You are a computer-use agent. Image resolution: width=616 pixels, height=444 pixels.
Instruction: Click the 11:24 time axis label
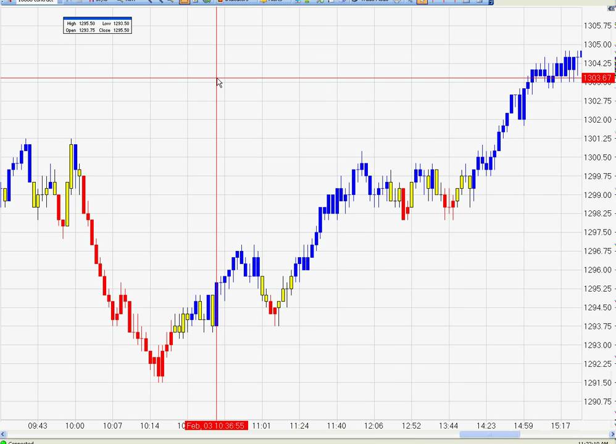[299, 426]
